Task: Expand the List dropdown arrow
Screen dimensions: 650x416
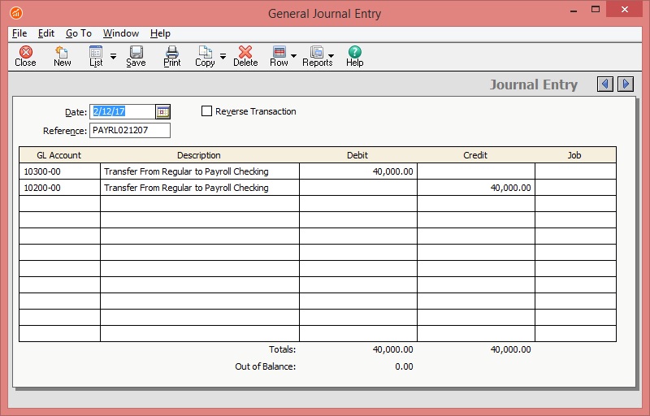Action: (x=113, y=57)
